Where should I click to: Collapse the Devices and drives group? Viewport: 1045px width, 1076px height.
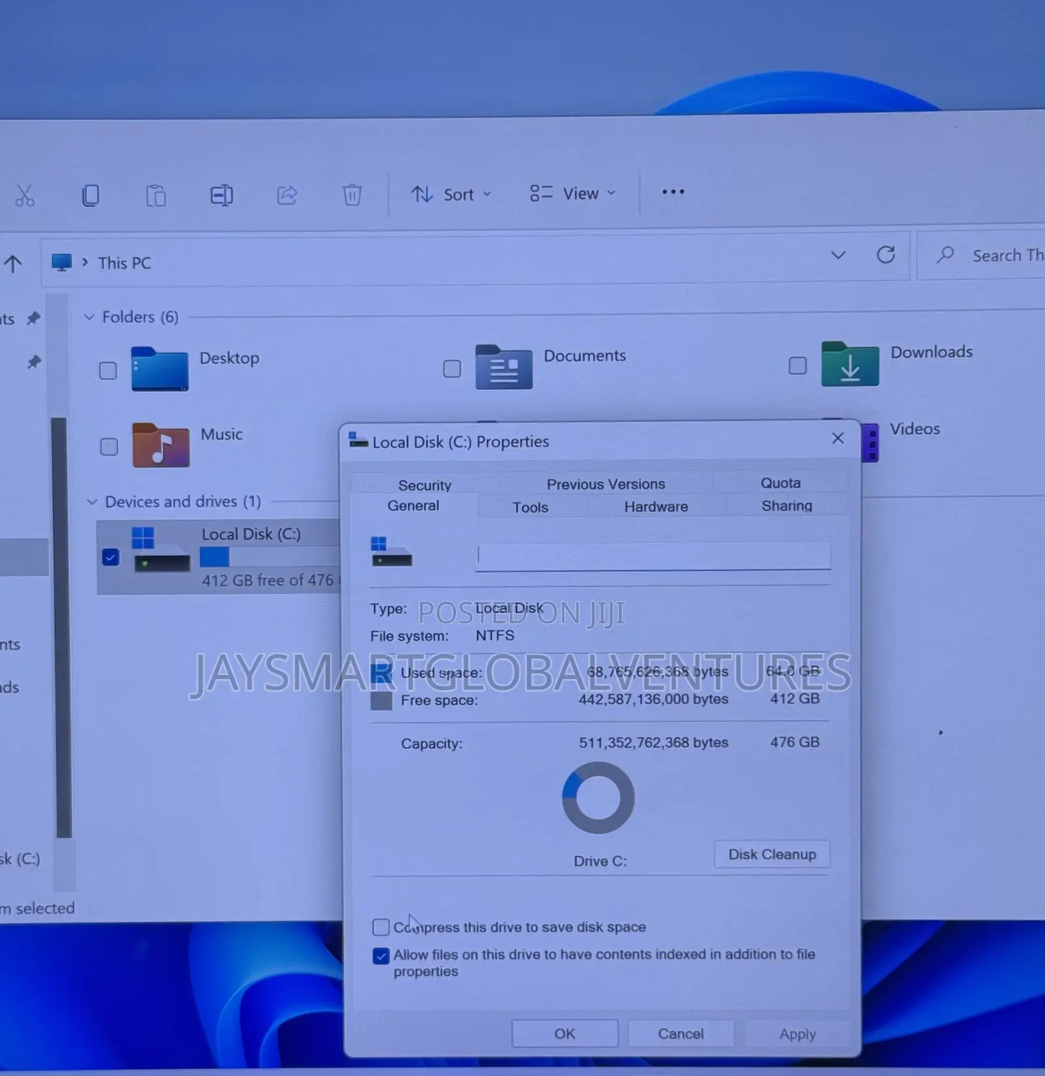(x=92, y=502)
